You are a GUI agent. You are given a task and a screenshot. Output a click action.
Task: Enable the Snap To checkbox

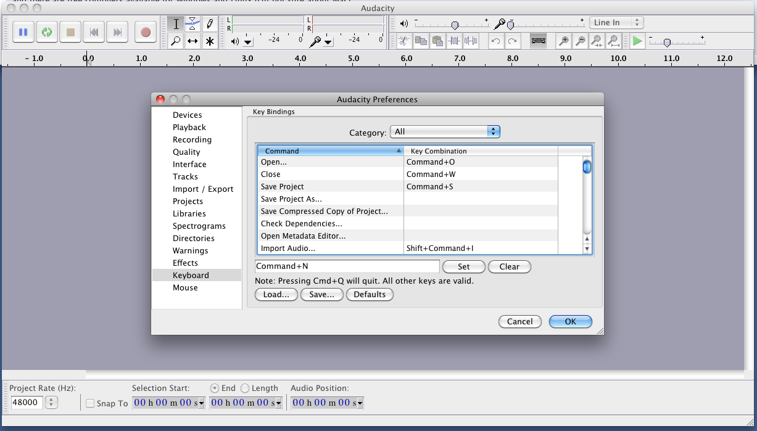[x=90, y=403]
